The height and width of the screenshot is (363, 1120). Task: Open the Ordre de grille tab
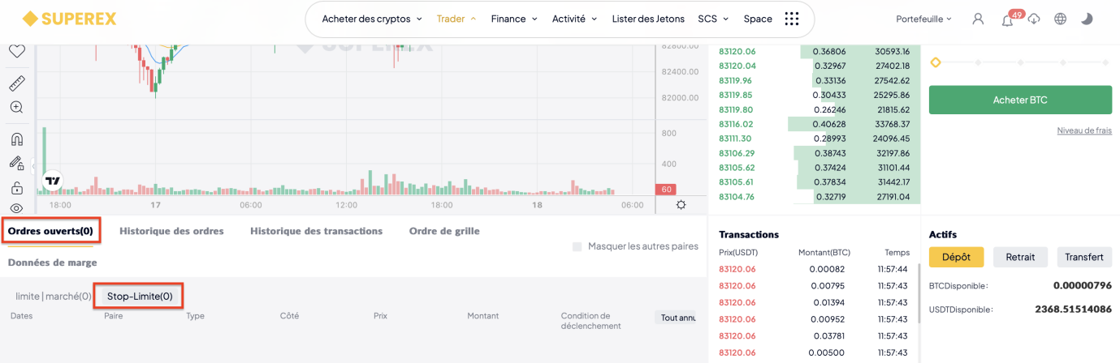[444, 231]
